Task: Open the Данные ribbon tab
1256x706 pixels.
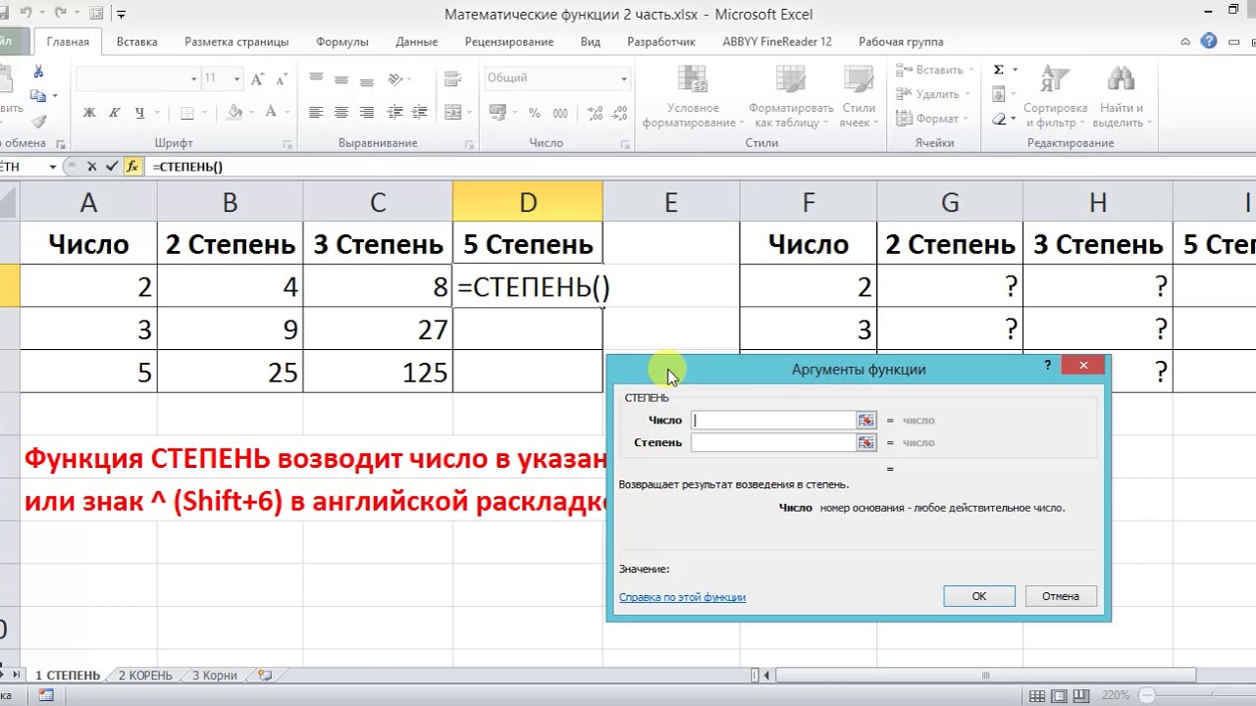Action: point(417,42)
